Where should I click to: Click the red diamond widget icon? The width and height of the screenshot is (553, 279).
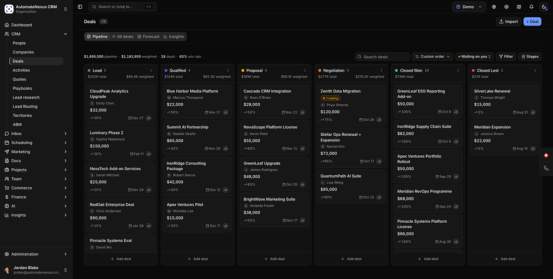pos(546,155)
